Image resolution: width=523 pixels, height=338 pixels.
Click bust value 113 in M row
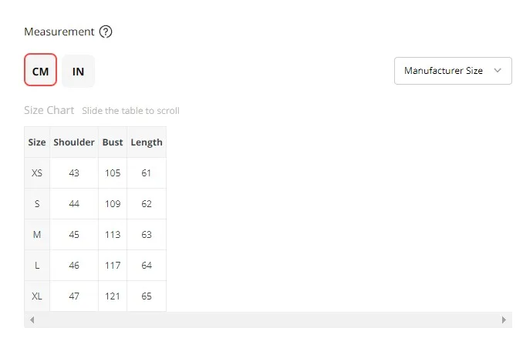pos(113,234)
